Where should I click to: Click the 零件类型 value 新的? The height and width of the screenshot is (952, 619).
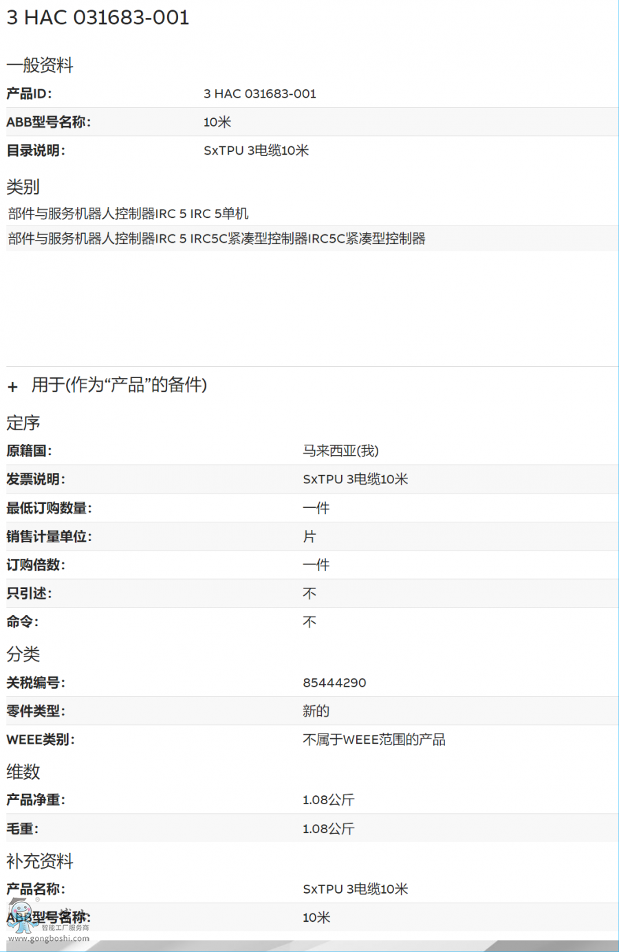coord(316,711)
